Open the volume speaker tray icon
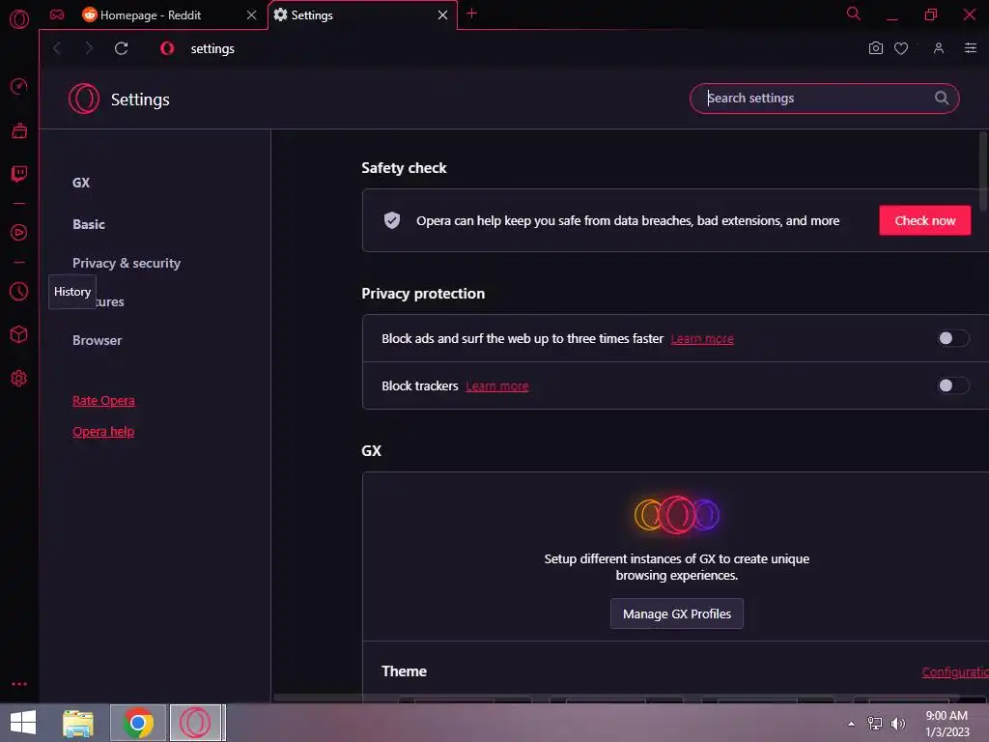 tap(897, 724)
